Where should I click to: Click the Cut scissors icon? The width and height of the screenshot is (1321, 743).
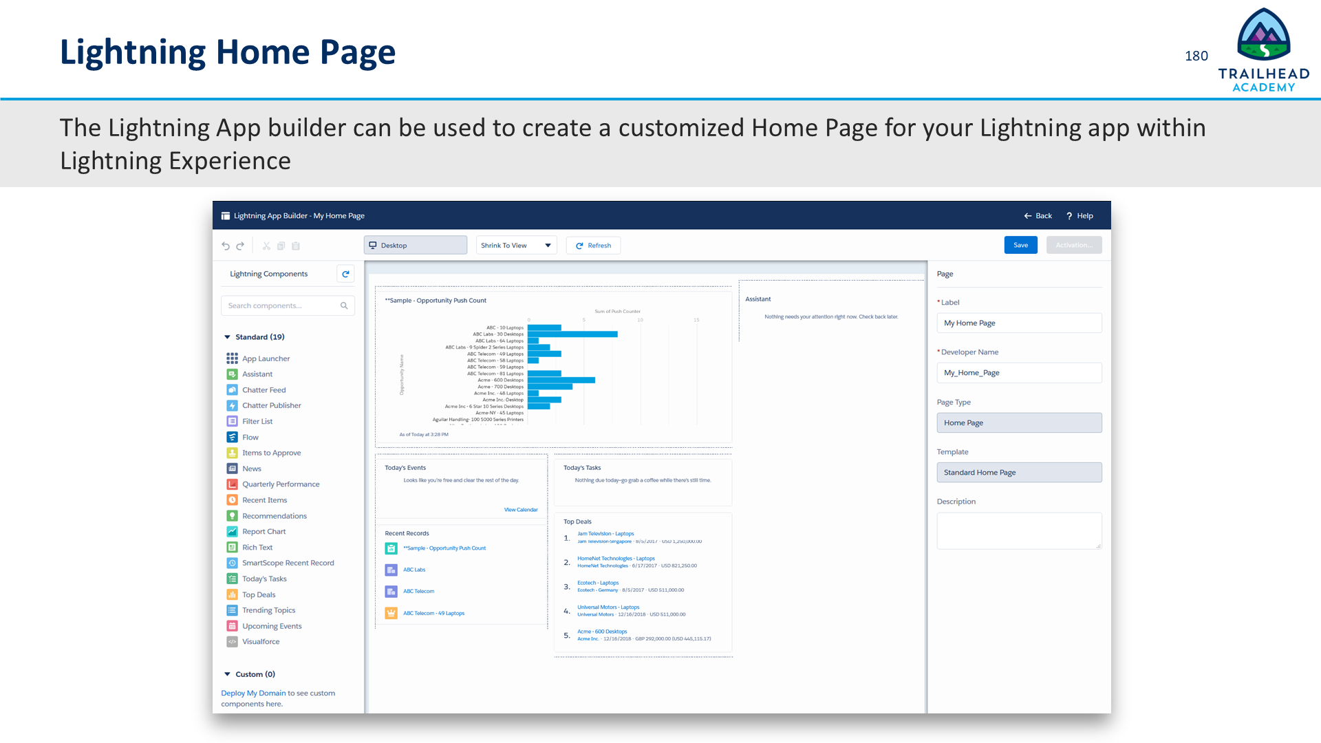266,246
